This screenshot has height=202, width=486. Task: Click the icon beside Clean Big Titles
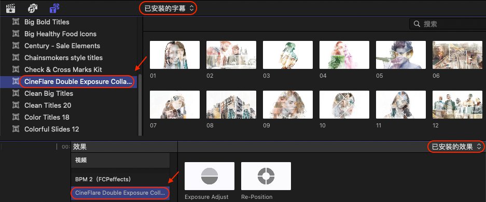click(16, 93)
